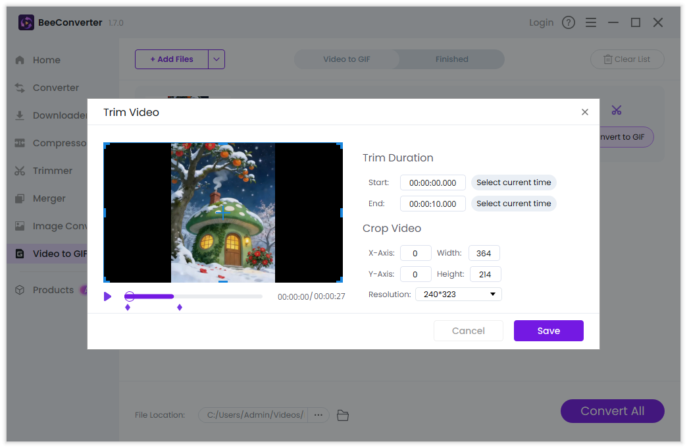Save the trim video settings
Screen dimensions: 687x448
point(548,331)
